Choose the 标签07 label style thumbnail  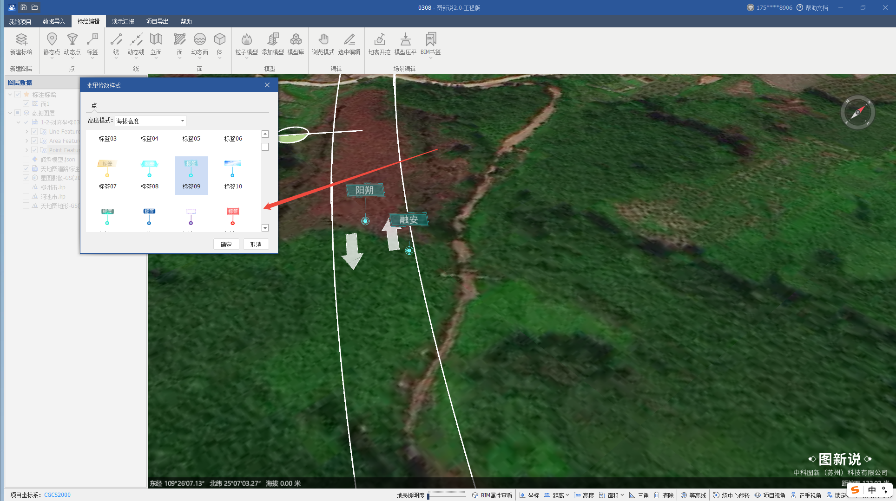107,173
